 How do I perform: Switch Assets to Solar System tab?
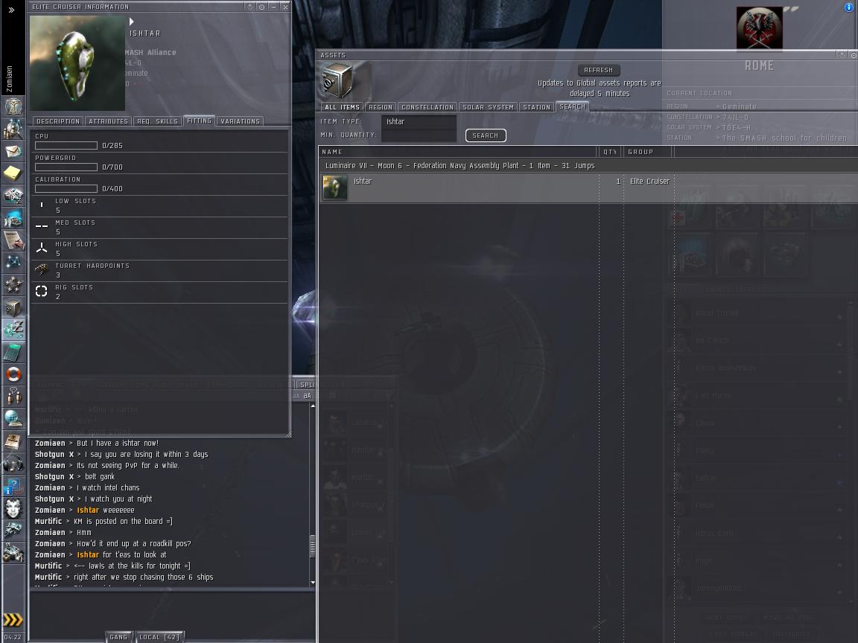488,106
